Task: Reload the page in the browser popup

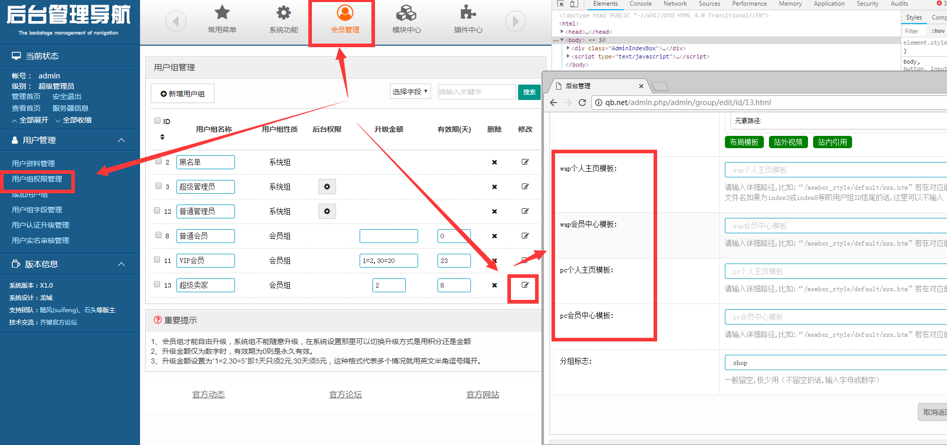Action: pyautogui.click(x=582, y=103)
